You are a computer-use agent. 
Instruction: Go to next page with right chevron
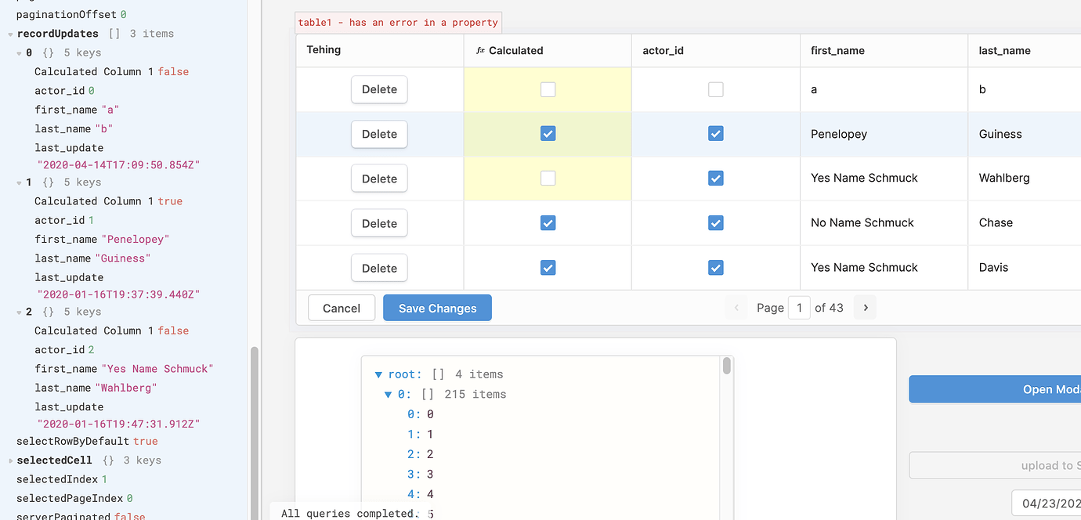pyautogui.click(x=864, y=307)
